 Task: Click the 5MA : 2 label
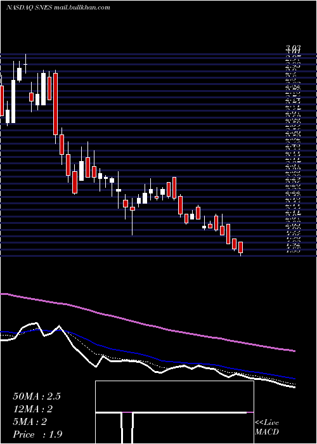pos(30,422)
